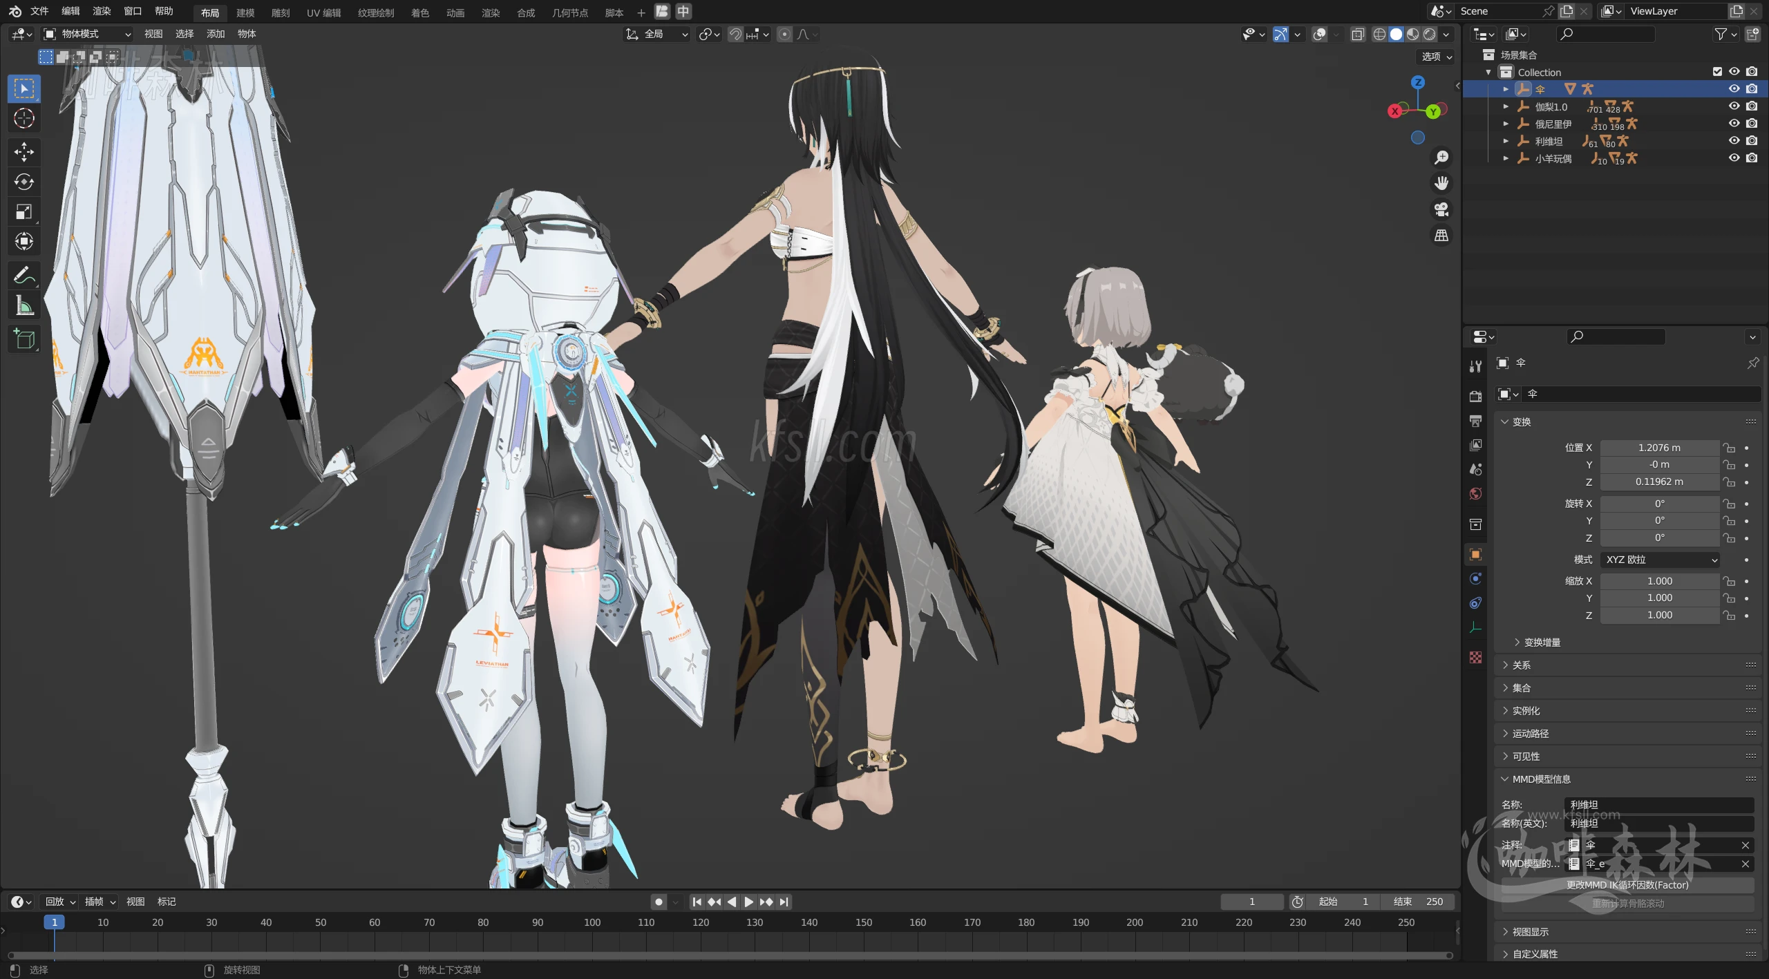
Task: Open 回放 playback settings
Action: point(60,901)
